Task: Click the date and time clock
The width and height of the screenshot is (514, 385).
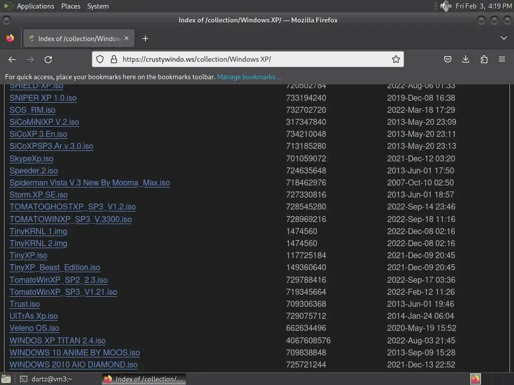Action: (483, 6)
